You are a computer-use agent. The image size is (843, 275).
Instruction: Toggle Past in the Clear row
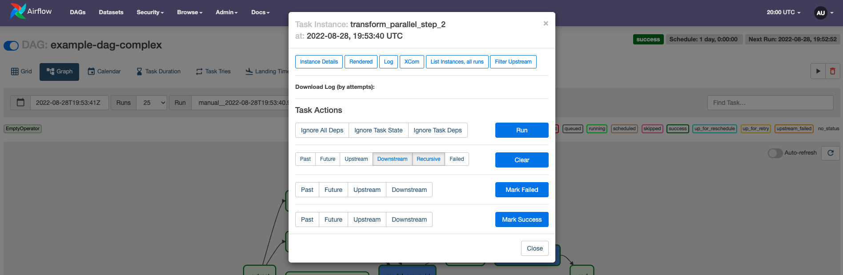305,159
